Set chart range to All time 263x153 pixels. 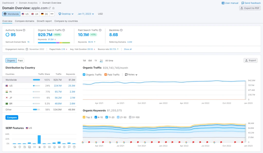(x=109, y=61)
